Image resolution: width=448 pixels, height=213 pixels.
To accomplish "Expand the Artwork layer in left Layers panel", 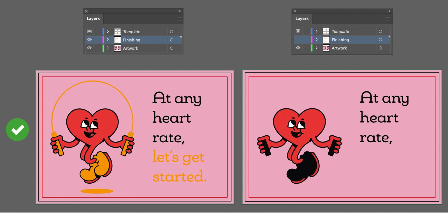I will point(108,48).
